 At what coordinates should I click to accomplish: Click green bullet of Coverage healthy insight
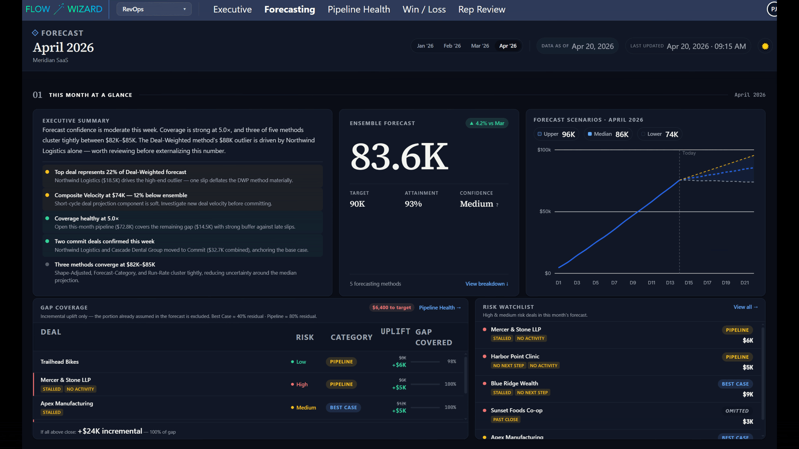click(x=47, y=218)
